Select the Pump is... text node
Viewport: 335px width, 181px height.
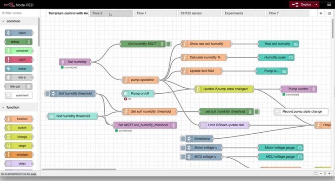tap(272, 71)
